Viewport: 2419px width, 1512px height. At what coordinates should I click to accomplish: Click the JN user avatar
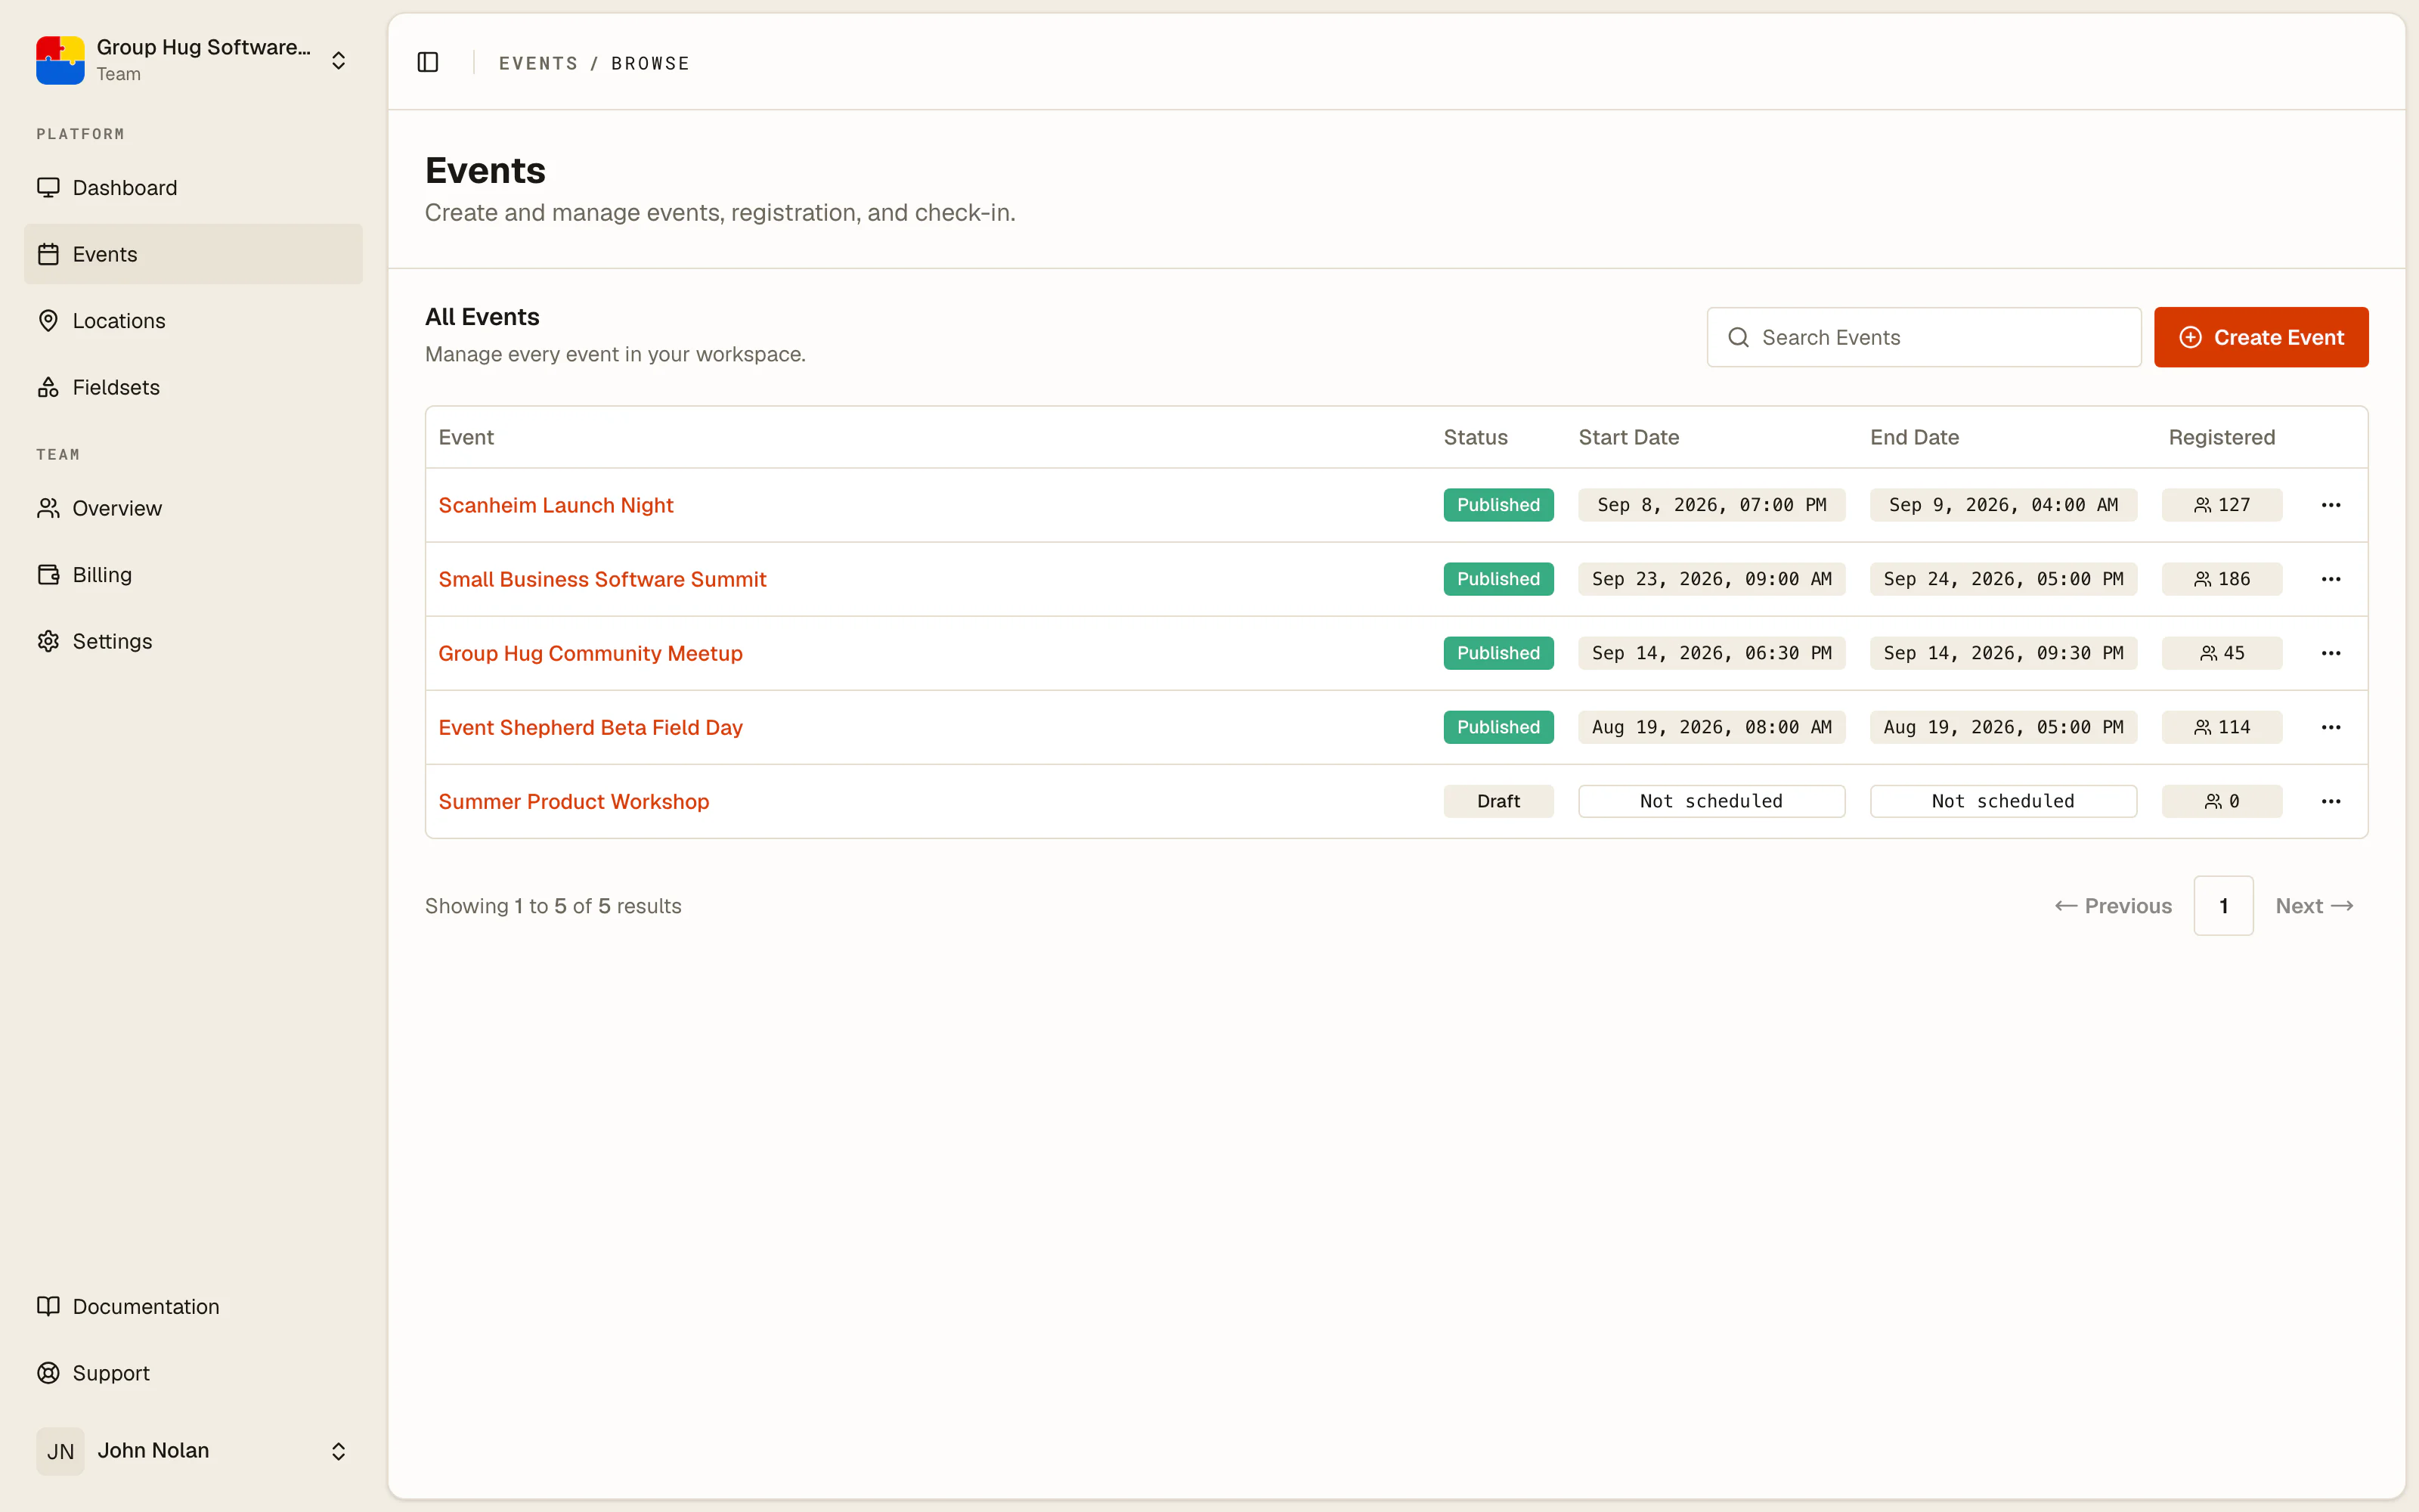point(60,1451)
